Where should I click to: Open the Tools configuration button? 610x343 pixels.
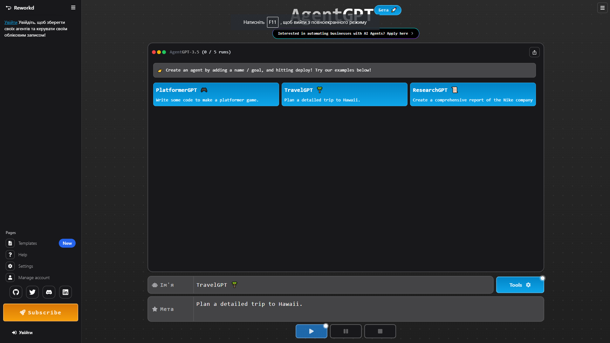tap(520, 285)
